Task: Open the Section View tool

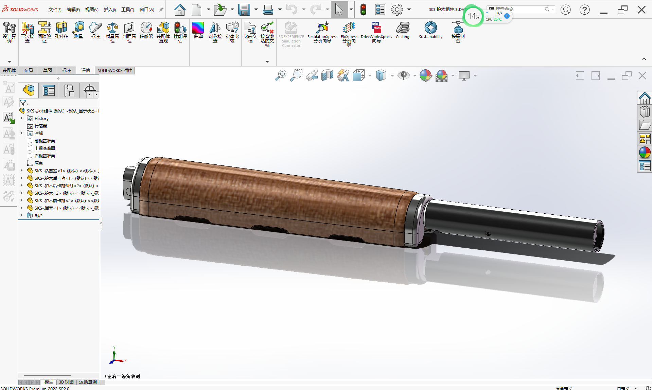Action: click(x=328, y=75)
